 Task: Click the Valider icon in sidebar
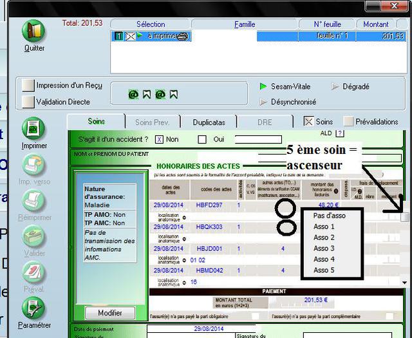coord(34,236)
